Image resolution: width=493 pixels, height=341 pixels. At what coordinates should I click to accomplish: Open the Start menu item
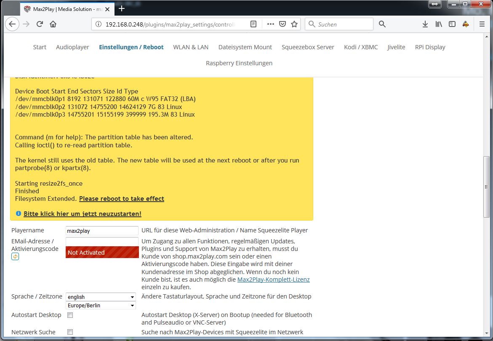click(40, 47)
